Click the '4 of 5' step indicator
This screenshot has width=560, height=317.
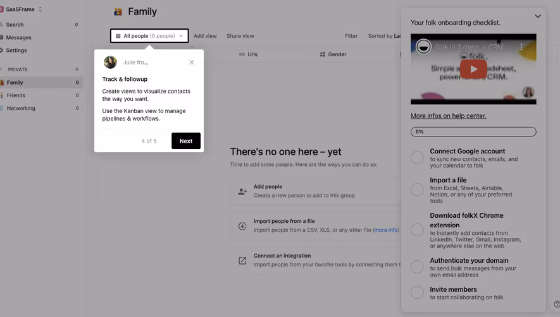click(x=149, y=141)
